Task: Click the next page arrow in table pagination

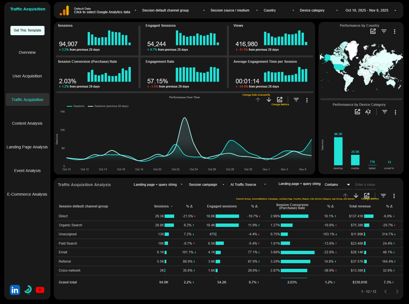Action: point(397,291)
